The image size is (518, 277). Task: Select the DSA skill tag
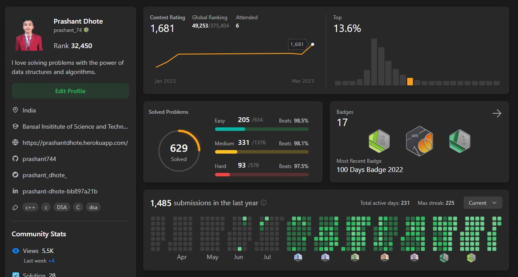click(62, 207)
